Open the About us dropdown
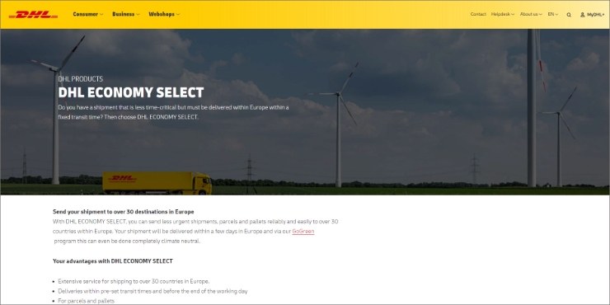Viewport: 610px width, 305px height. pos(531,14)
